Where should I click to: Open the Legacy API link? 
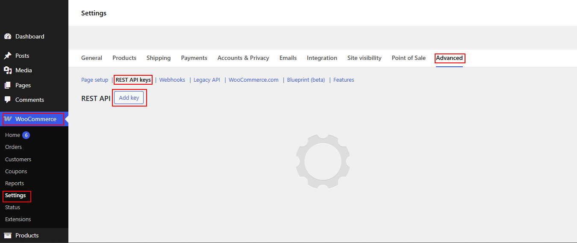[207, 80]
